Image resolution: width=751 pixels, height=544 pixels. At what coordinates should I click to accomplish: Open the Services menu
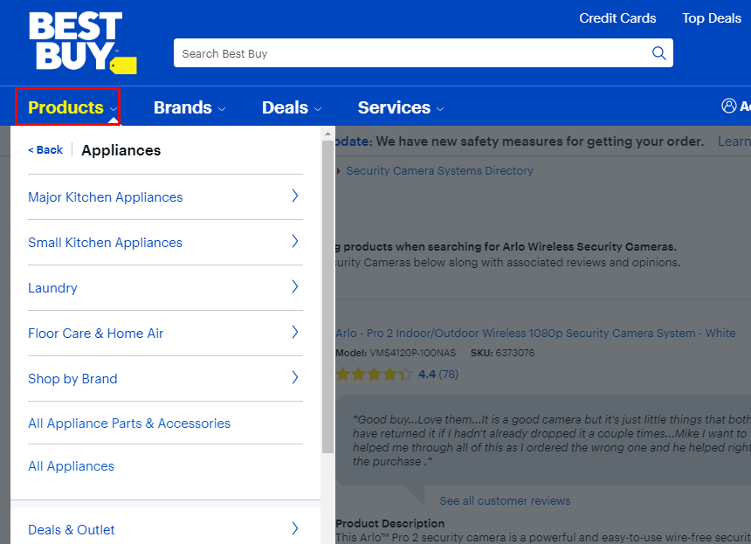pos(401,107)
